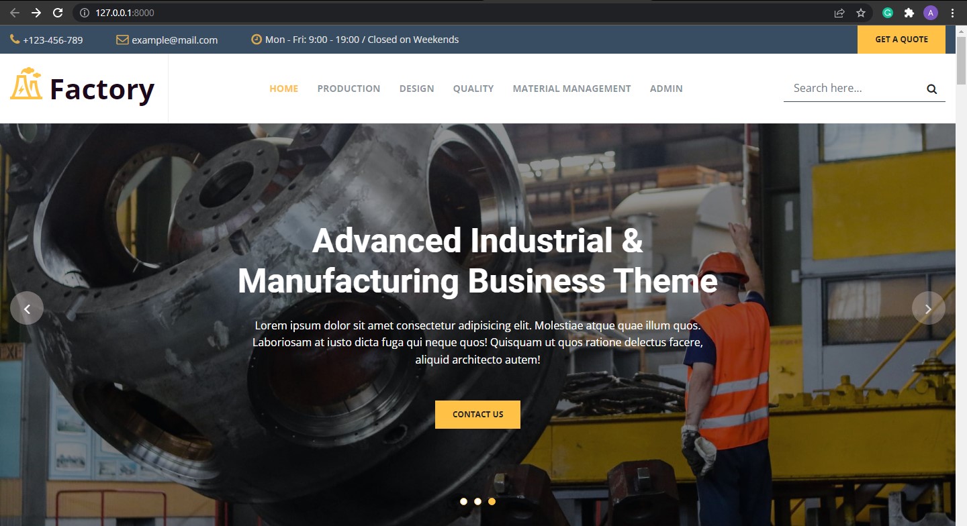The image size is (967, 526).
Task: Click the browser address bar URL
Action: [x=126, y=13]
